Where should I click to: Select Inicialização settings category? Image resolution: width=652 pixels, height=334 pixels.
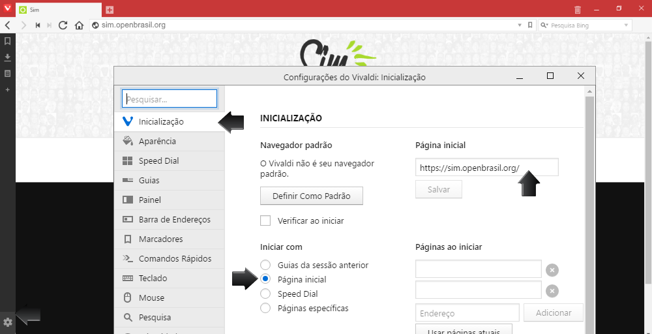tap(170, 121)
